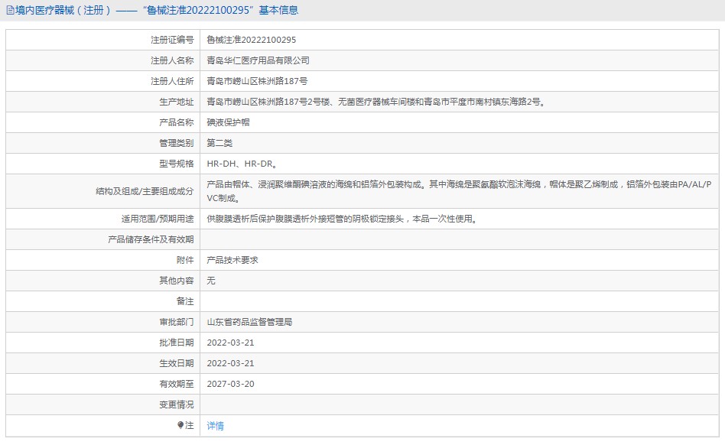Image resolution: width=725 pixels, height=445 pixels.
Task: Select expiry date 2027-03-20
Action: pyautogui.click(x=230, y=384)
